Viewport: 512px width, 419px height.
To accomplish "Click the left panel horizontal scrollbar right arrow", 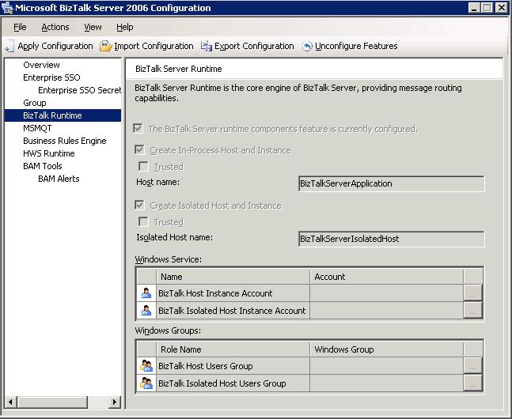I will pyautogui.click(x=115, y=402).
